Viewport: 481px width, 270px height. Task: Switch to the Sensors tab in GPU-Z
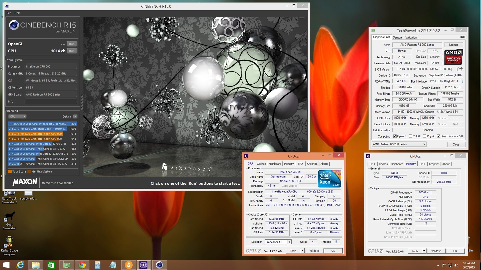click(398, 37)
